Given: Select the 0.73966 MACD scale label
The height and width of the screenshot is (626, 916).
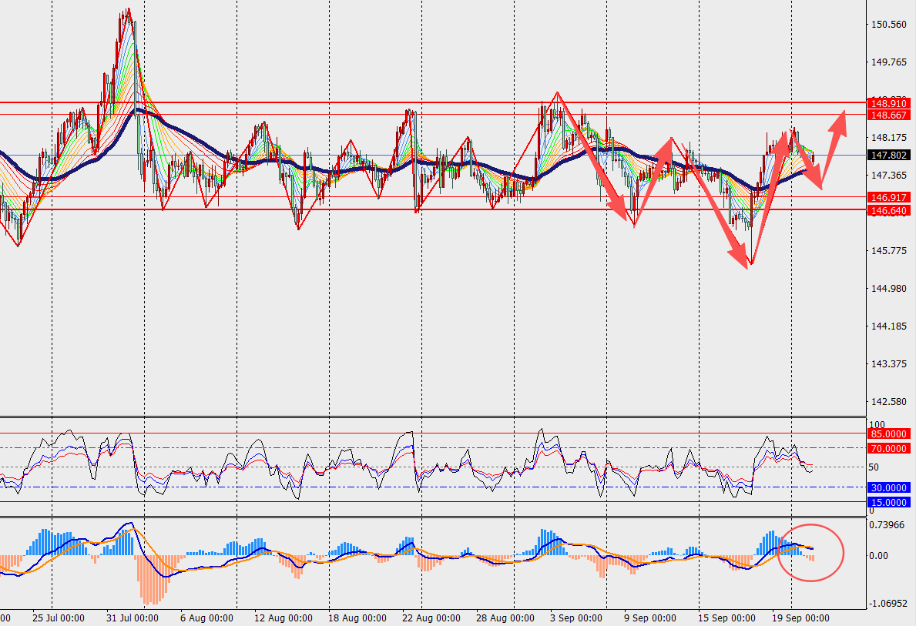Looking at the screenshot, I should pos(888,525).
